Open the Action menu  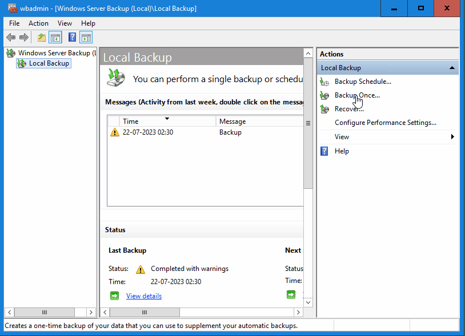38,23
